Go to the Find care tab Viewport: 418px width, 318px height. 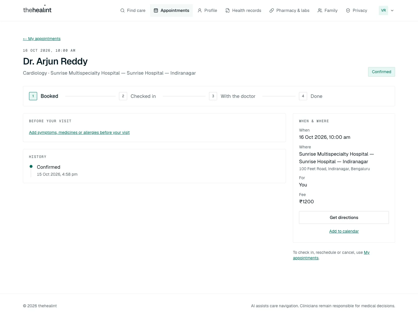pyautogui.click(x=133, y=10)
